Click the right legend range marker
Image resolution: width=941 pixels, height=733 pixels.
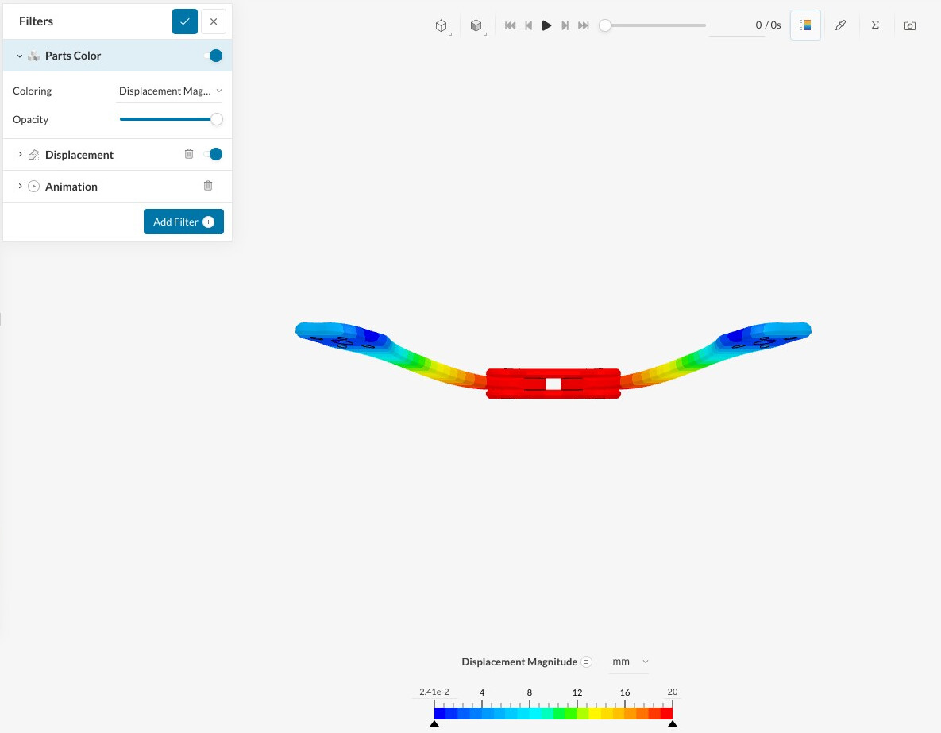click(672, 723)
